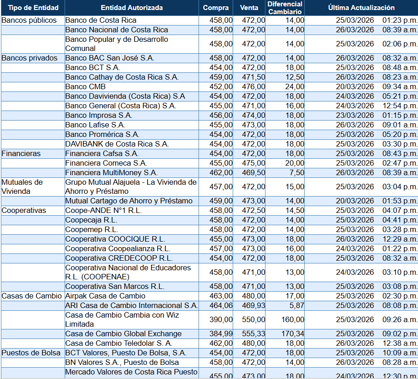This screenshot has height=379, width=418.
Task: Select the Compra column header
Action: coord(216,8)
